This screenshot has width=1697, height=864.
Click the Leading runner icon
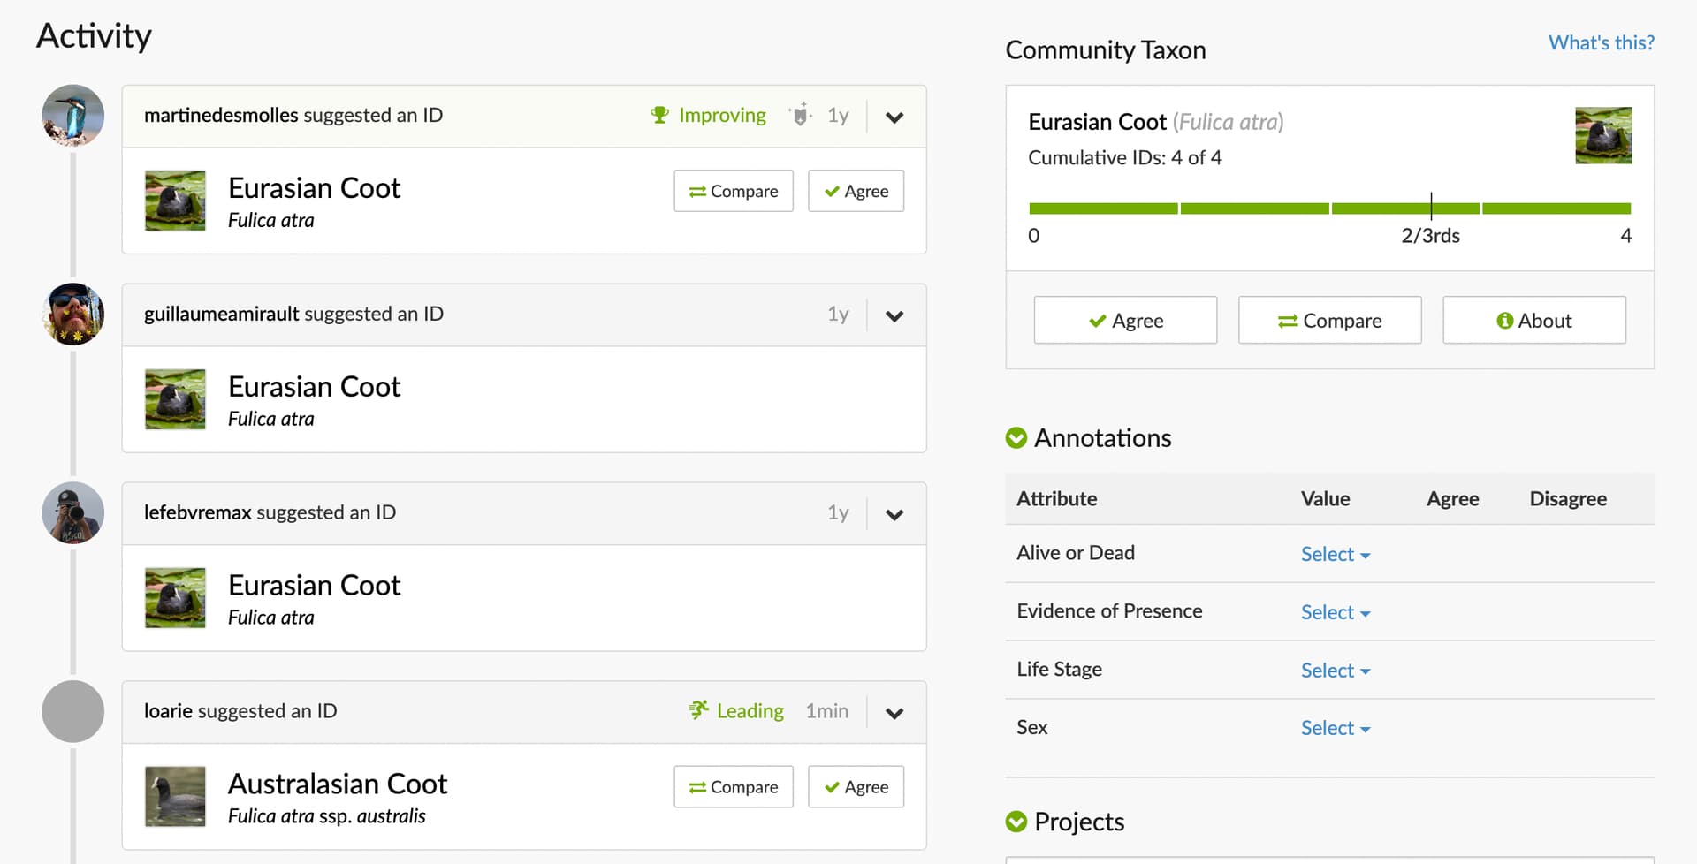(x=699, y=710)
